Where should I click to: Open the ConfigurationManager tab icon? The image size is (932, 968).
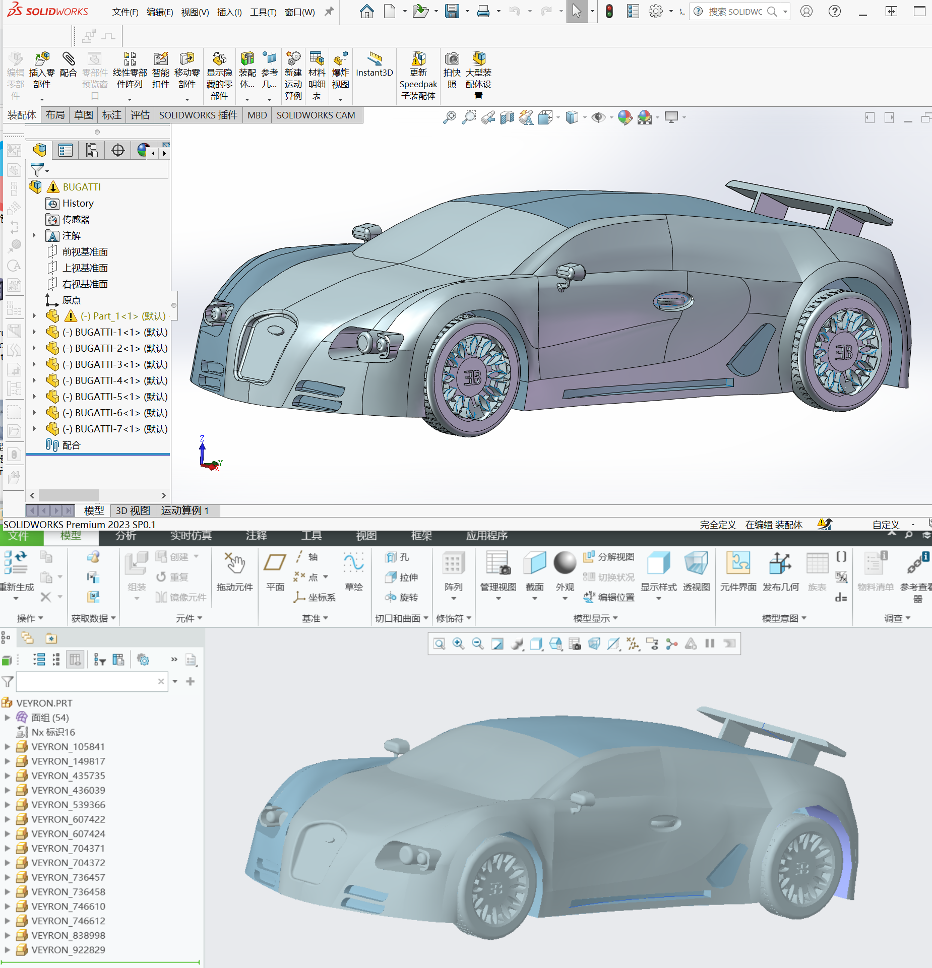tap(92, 150)
